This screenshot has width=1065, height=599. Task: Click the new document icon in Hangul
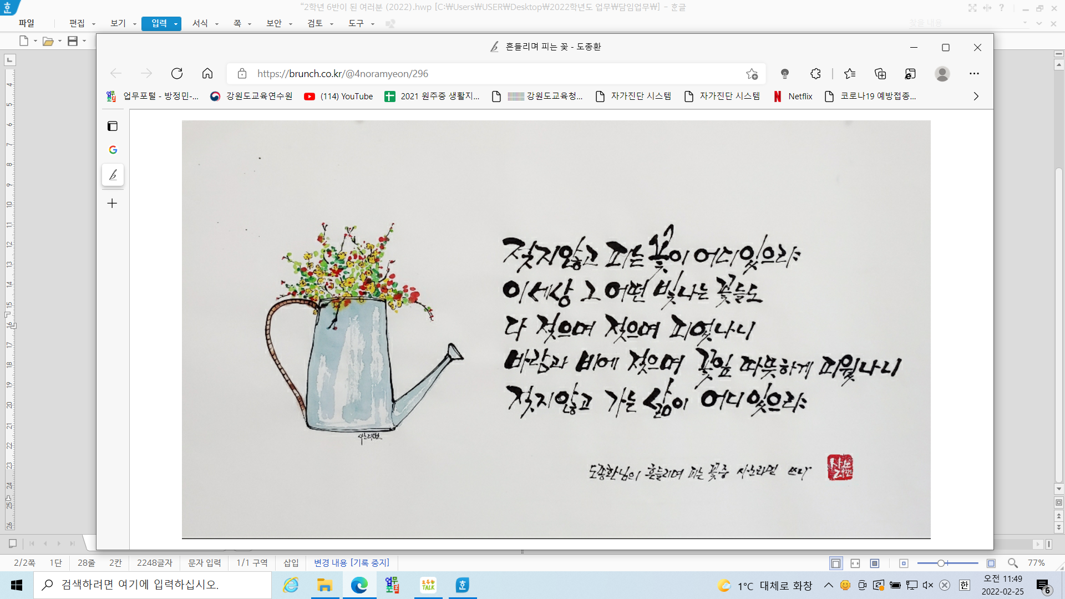[24, 40]
